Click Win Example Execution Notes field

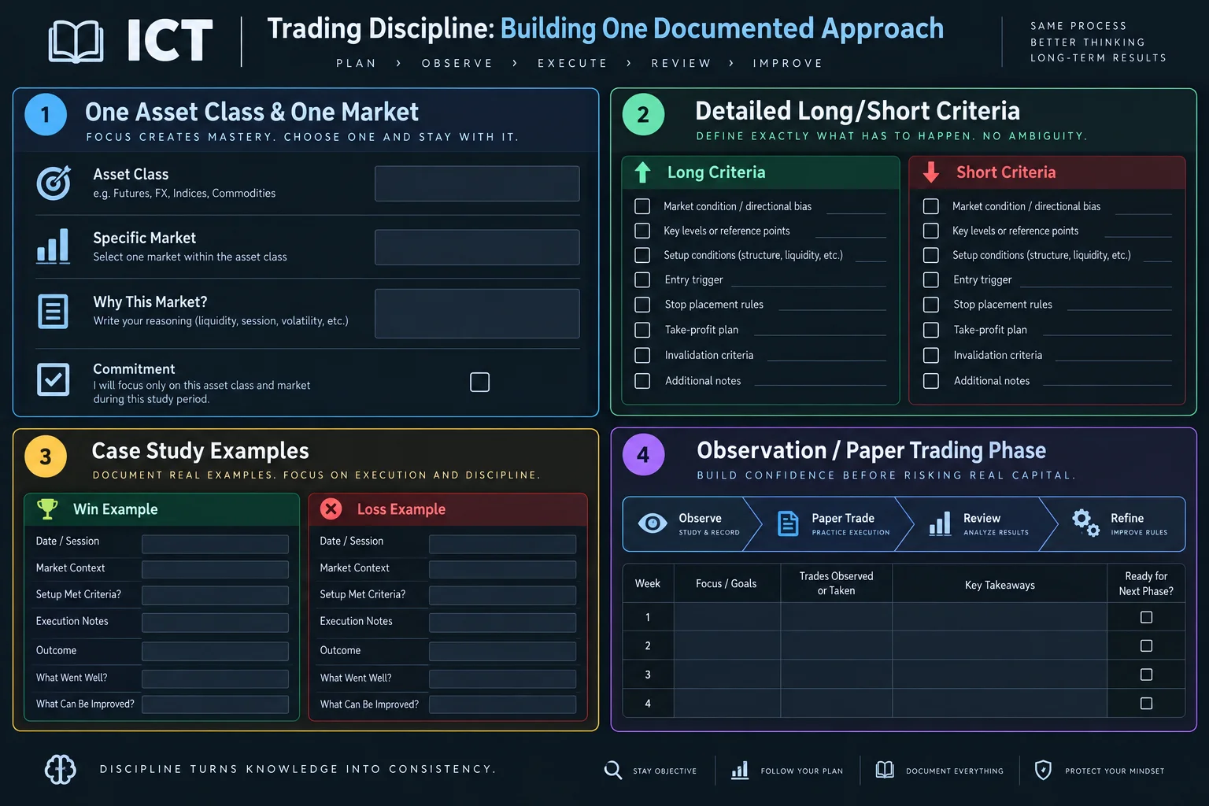coord(215,623)
